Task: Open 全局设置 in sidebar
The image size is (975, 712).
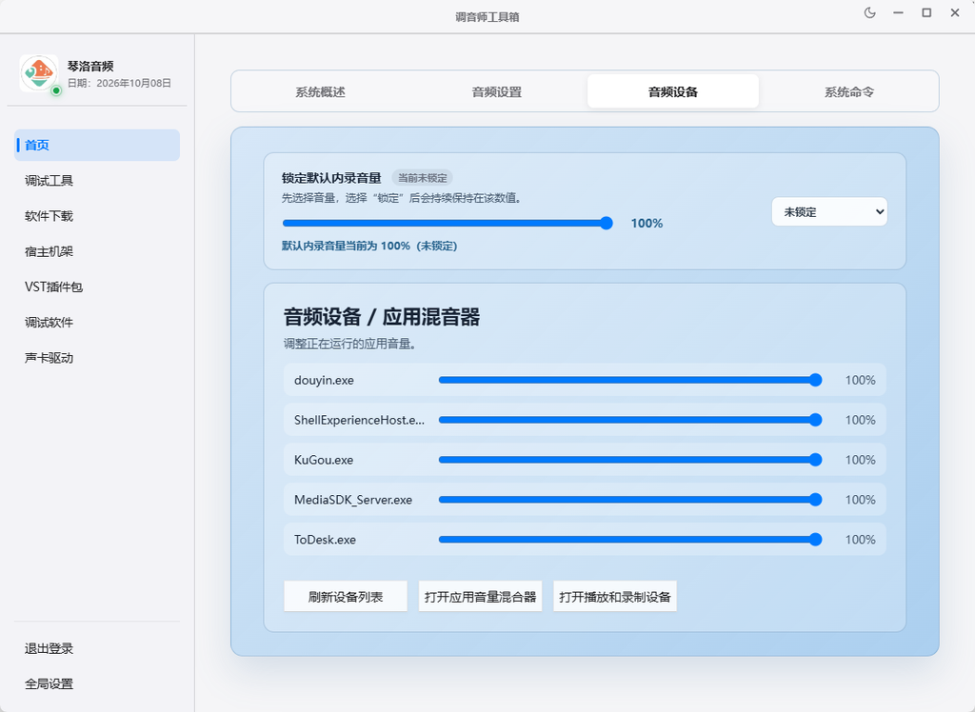Action: coord(97,684)
